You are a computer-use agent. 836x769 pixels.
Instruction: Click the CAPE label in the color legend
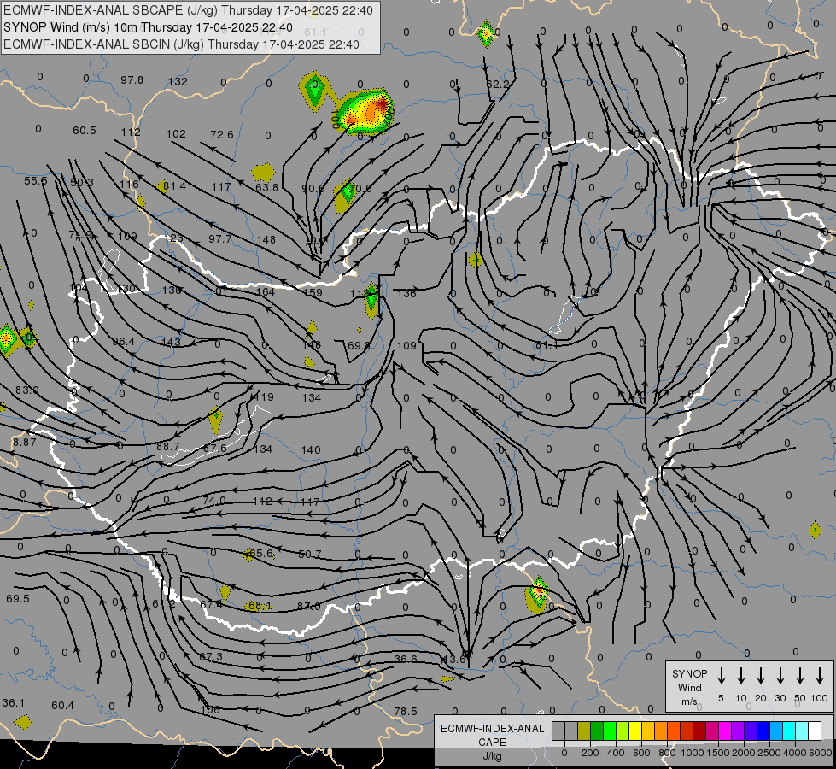492,743
